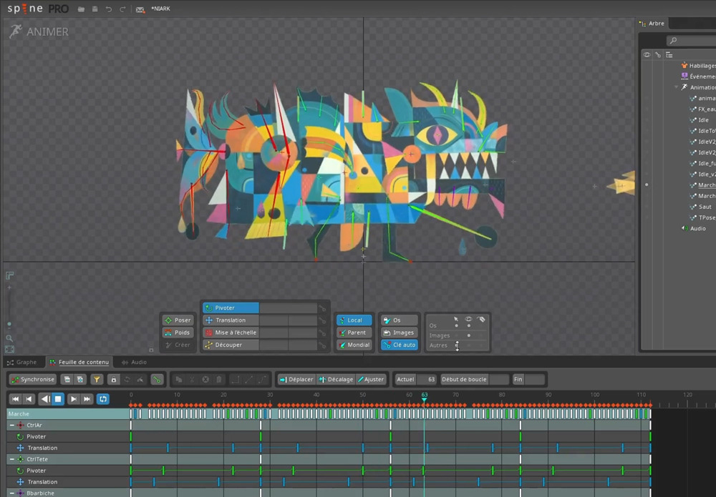Switch to the Audio tab
Viewport: 716px width, 497px height.
pyautogui.click(x=135, y=362)
